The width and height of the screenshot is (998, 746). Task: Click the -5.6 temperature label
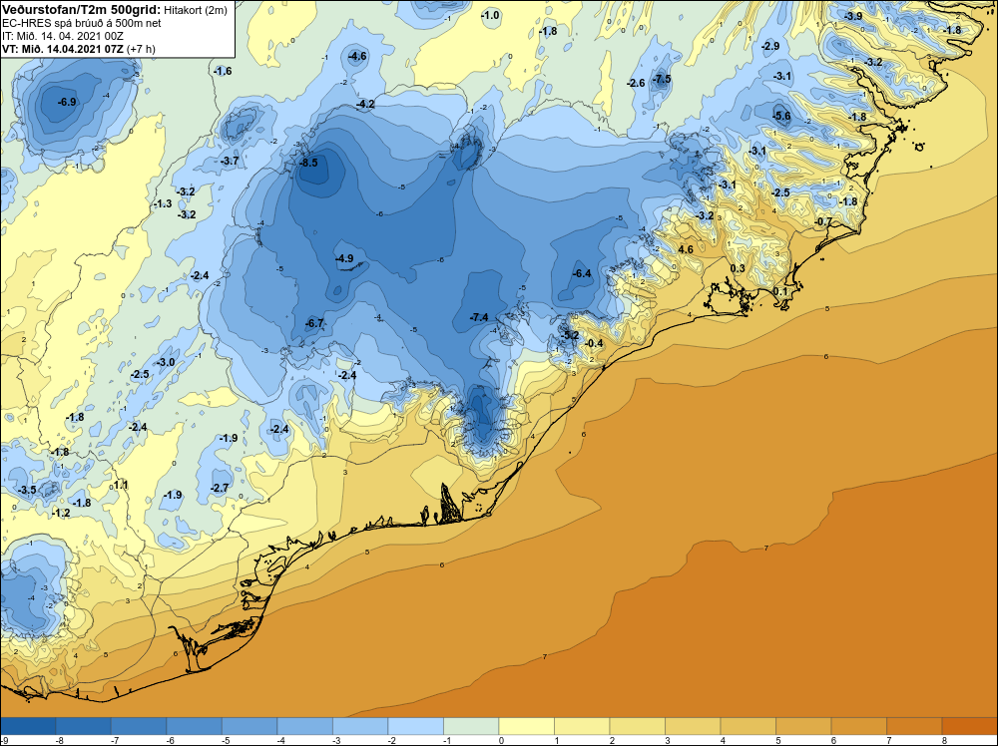781,116
